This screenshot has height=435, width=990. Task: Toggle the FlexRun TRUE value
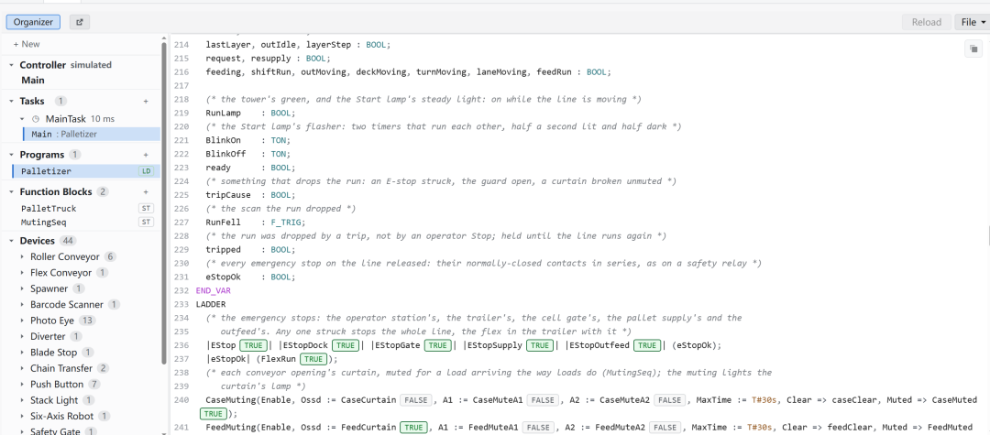coord(313,359)
